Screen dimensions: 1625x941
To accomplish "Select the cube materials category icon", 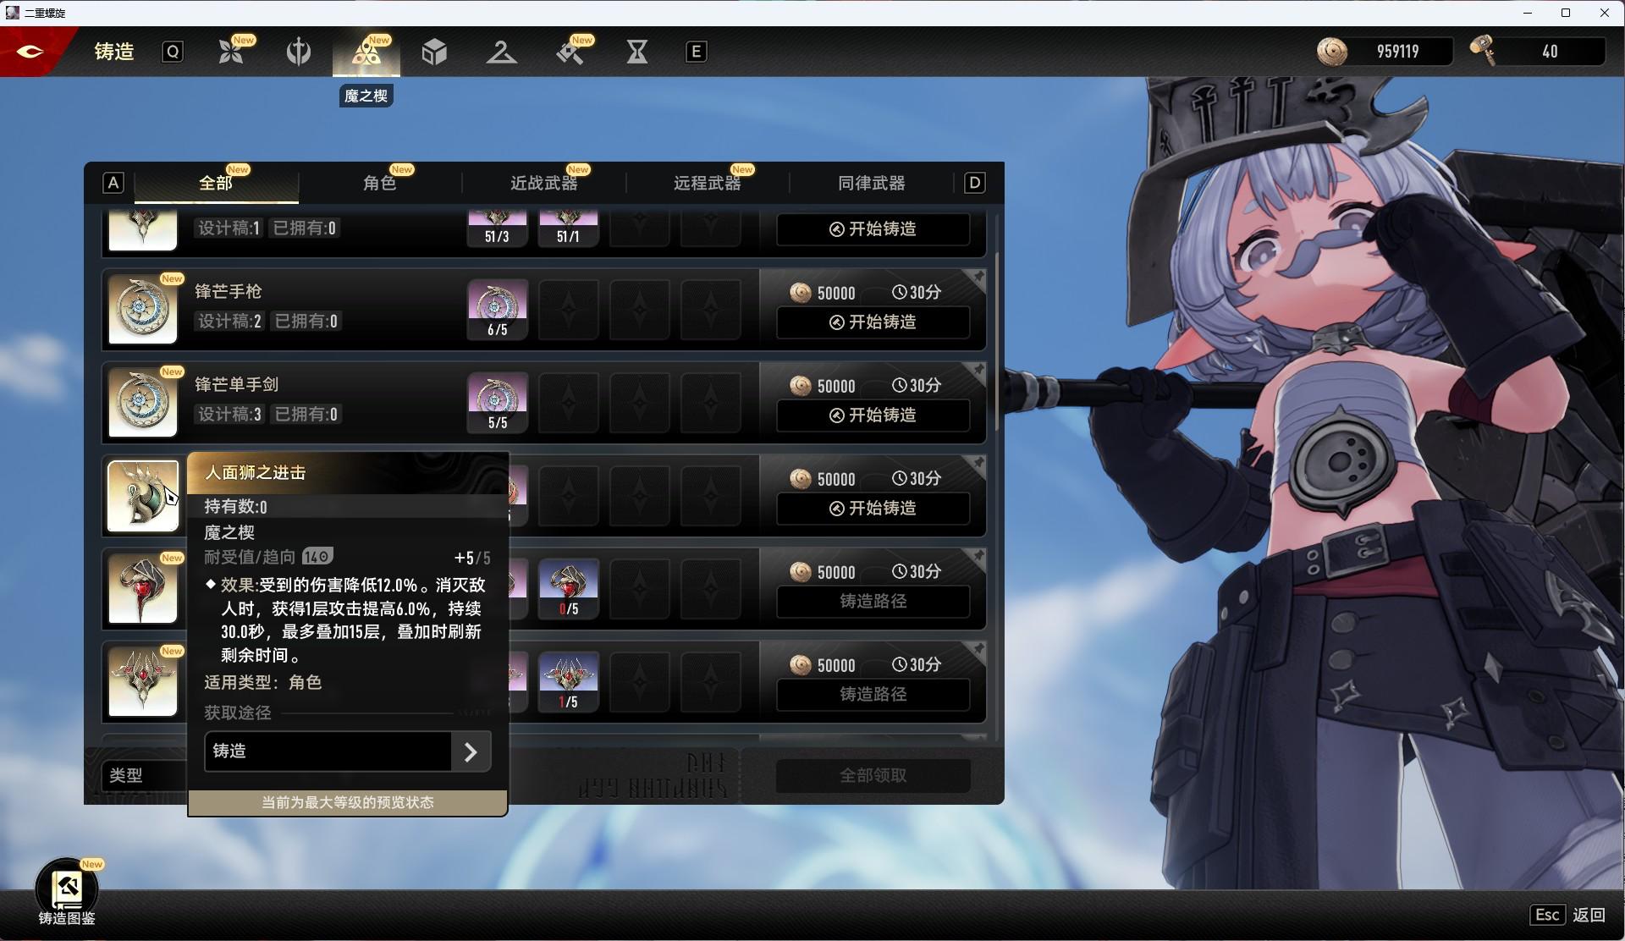I will pos(434,52).
